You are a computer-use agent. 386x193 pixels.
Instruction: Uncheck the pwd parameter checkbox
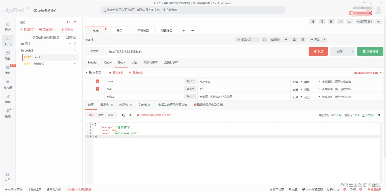(x=97, y=89)
